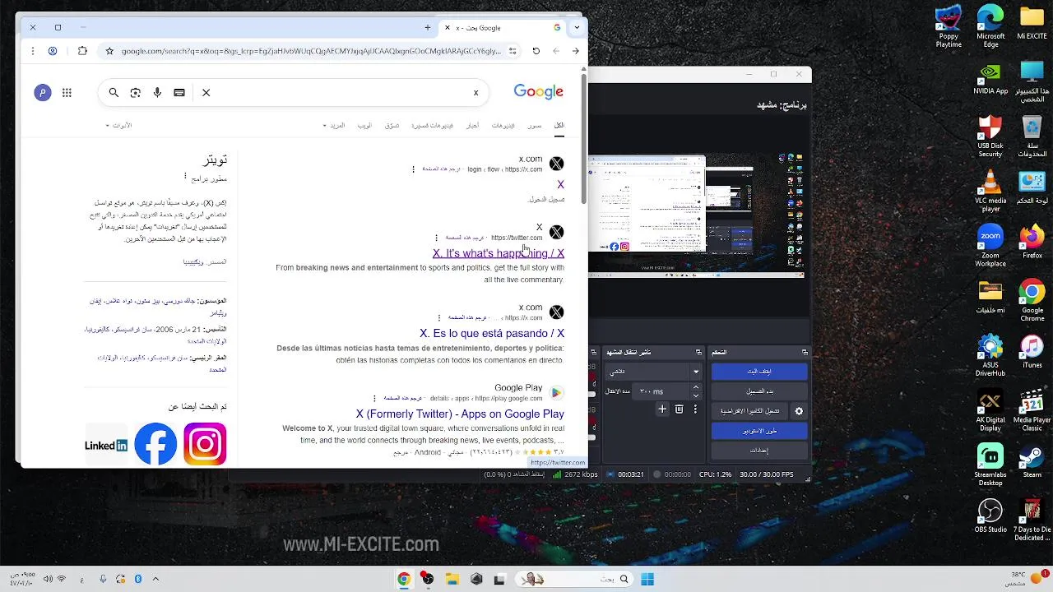1053x592 pixels.
Task: Open OBS Settings button
Action: click(759, 451)
